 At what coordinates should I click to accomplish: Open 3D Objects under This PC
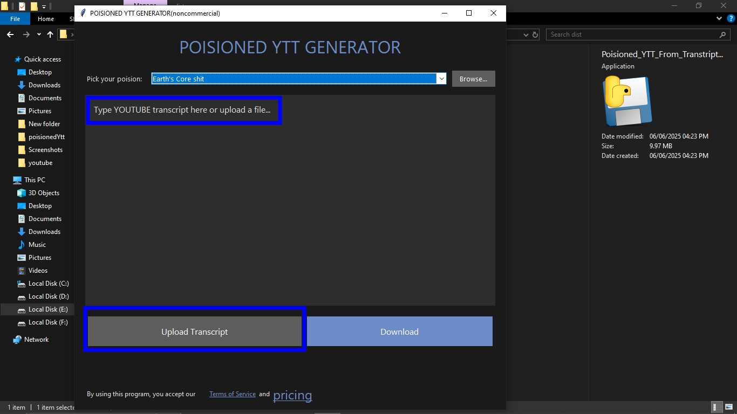44,193
